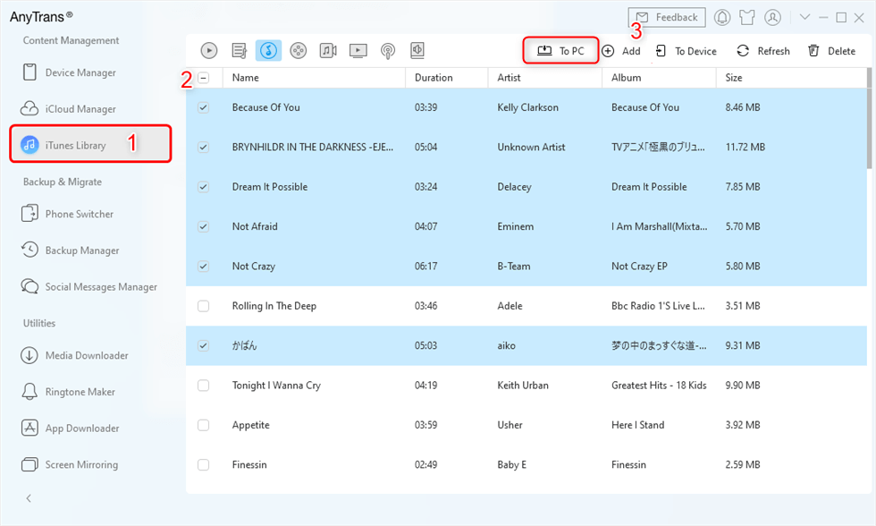
Task: Collapse the sidebar with bottom-left arrow
Action: 29,497
